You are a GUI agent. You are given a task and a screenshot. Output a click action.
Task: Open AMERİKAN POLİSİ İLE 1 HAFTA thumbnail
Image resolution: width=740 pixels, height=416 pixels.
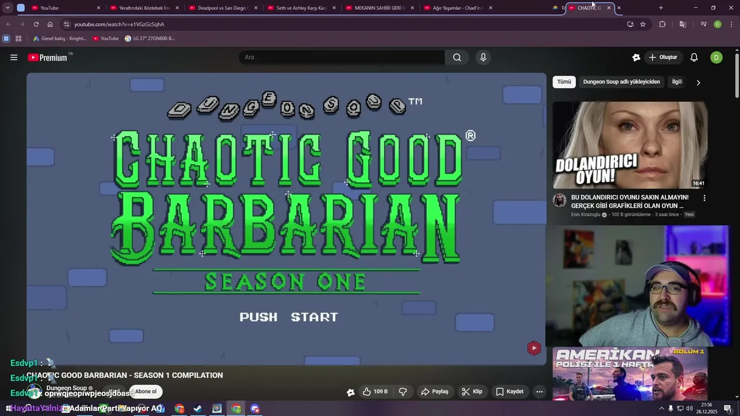(630, 374)
